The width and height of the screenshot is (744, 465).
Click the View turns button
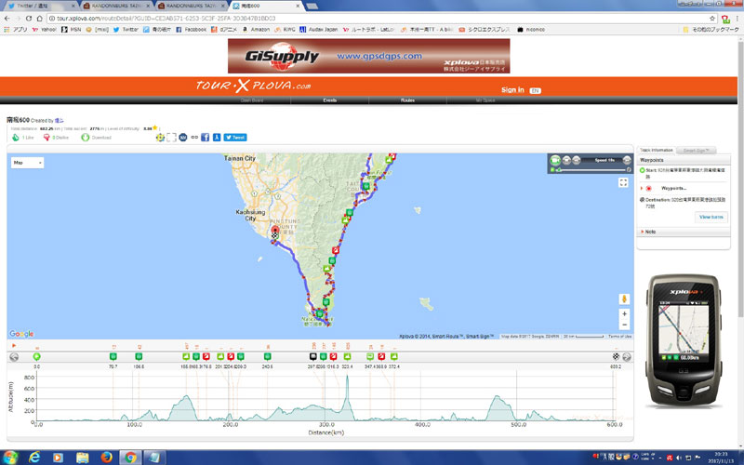pyautogui.click(x=711, y=217)
